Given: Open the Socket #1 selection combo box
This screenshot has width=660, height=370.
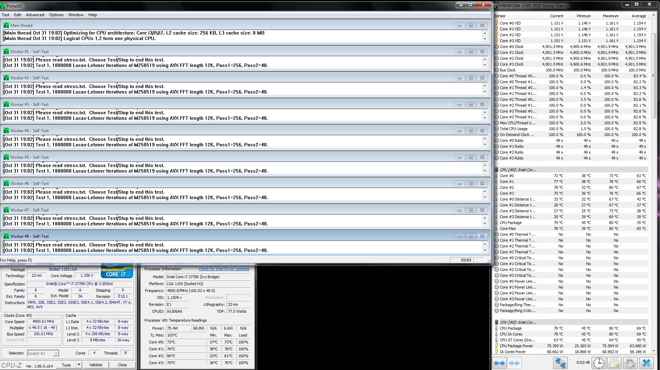Looking at the screenshot, I should tap(43, 353).
